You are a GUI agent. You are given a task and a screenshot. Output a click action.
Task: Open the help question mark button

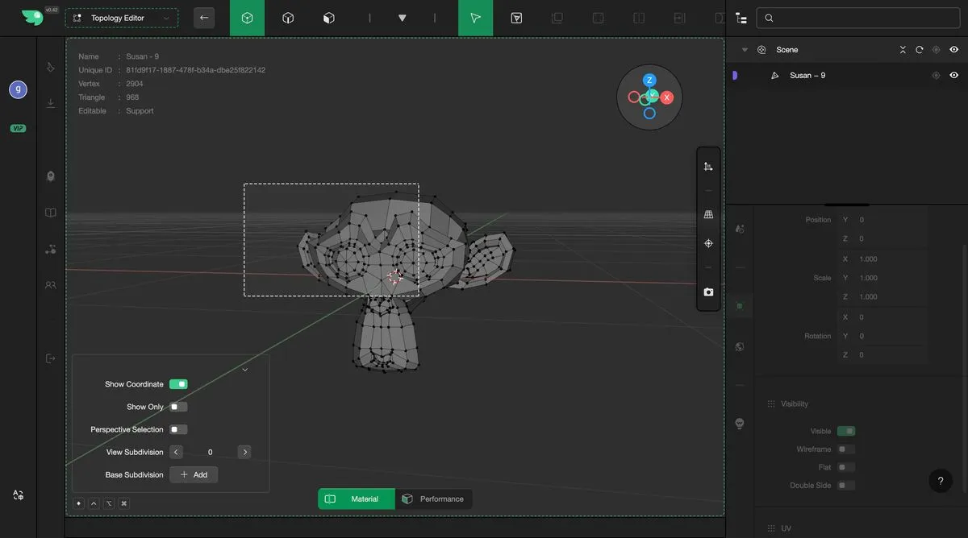click(940, 481)
